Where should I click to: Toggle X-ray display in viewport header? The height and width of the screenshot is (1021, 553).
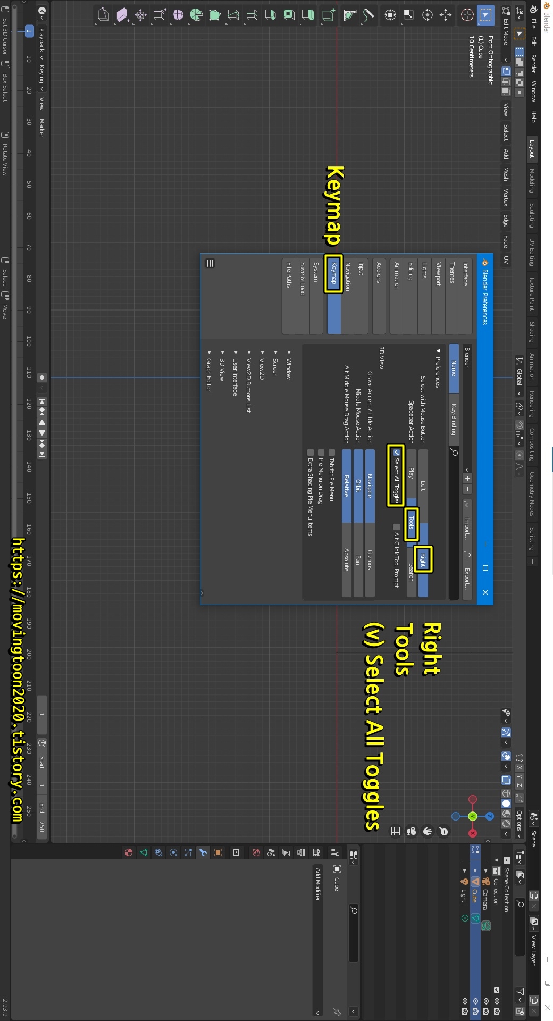click(506, 780)
